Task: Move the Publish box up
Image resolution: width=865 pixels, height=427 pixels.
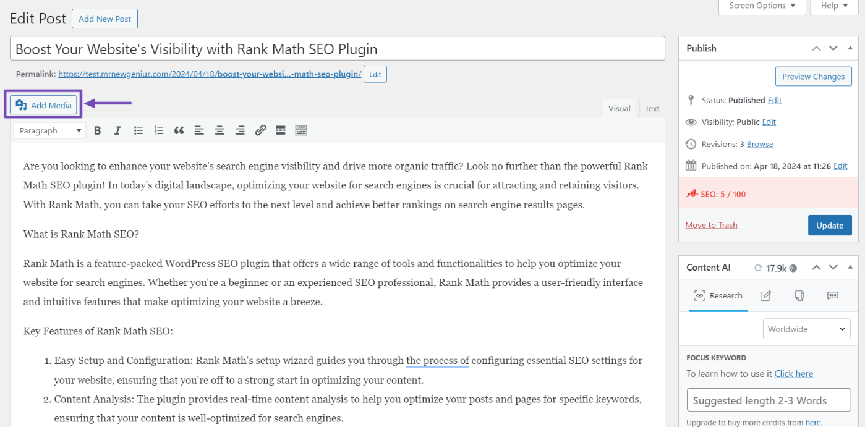Action: pyautogui.click(x=817, y=48)
